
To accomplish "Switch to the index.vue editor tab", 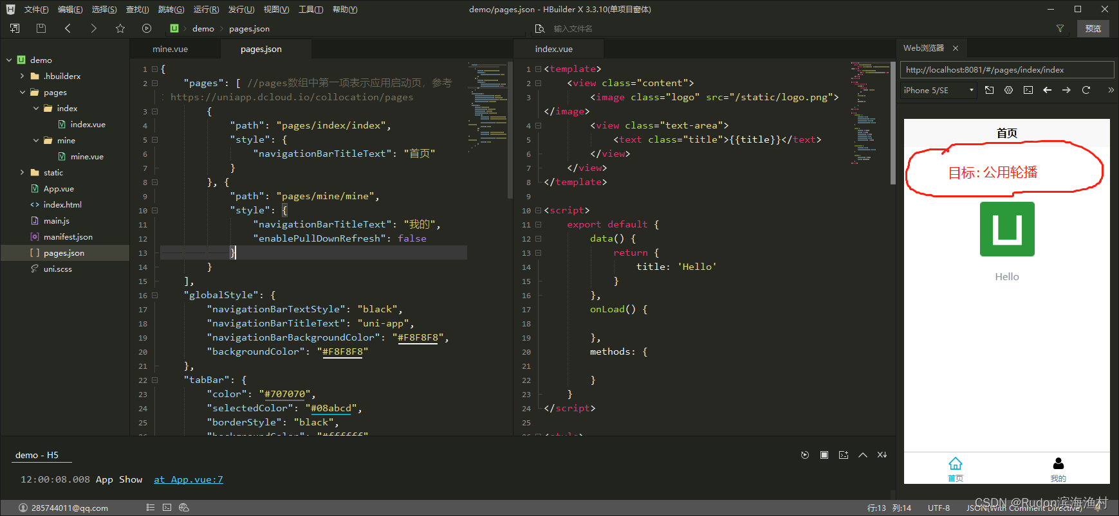I will click(x=554, y=49).
